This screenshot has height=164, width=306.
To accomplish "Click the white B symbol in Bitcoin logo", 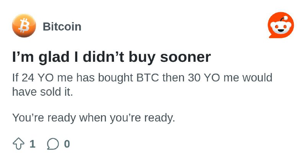I will pyautogui.click(x=24, y=26).
